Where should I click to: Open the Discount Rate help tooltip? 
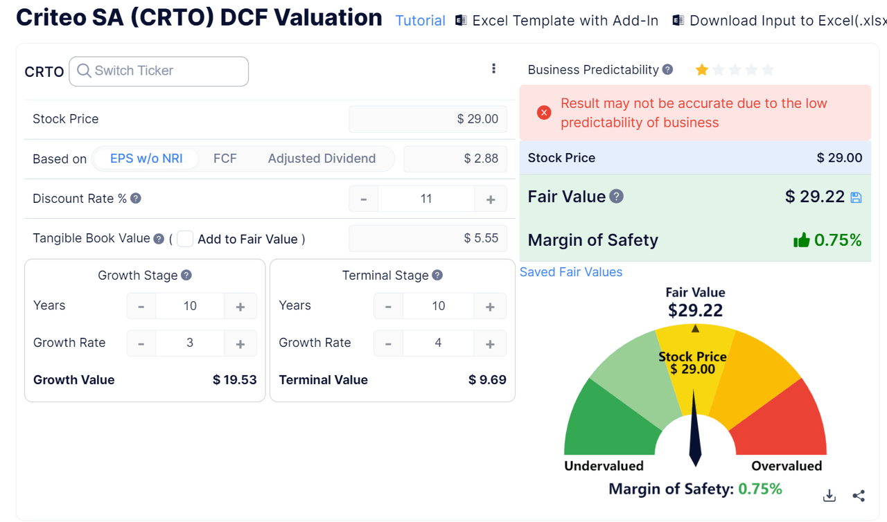pyautogui.click(x=136, y=199)
